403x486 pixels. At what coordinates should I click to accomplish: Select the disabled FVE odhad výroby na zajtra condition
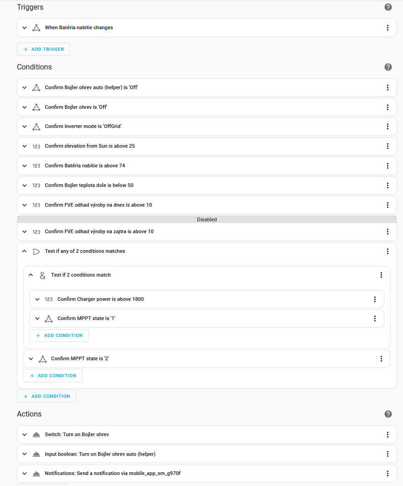[x=207, y=231]
